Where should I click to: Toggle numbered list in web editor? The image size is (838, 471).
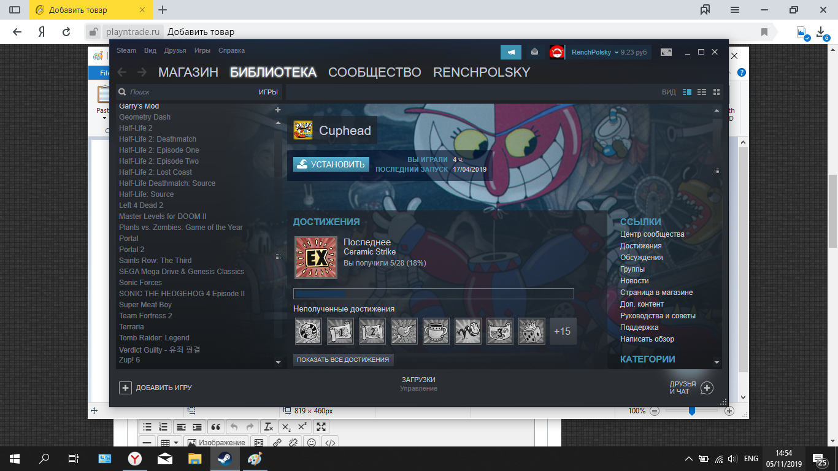pos(163,427)
